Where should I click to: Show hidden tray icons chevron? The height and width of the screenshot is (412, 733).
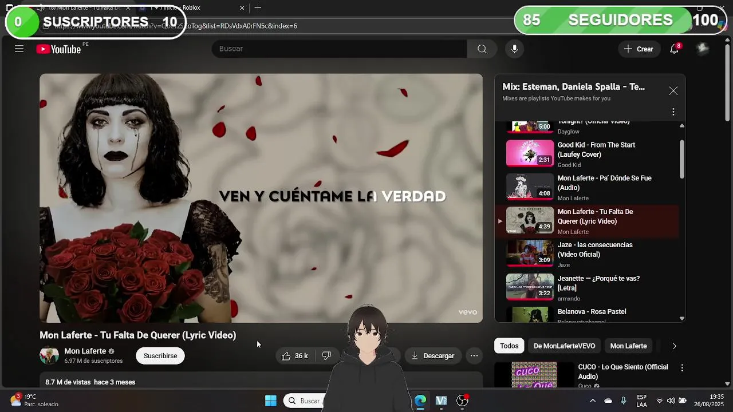coord(592,401)
